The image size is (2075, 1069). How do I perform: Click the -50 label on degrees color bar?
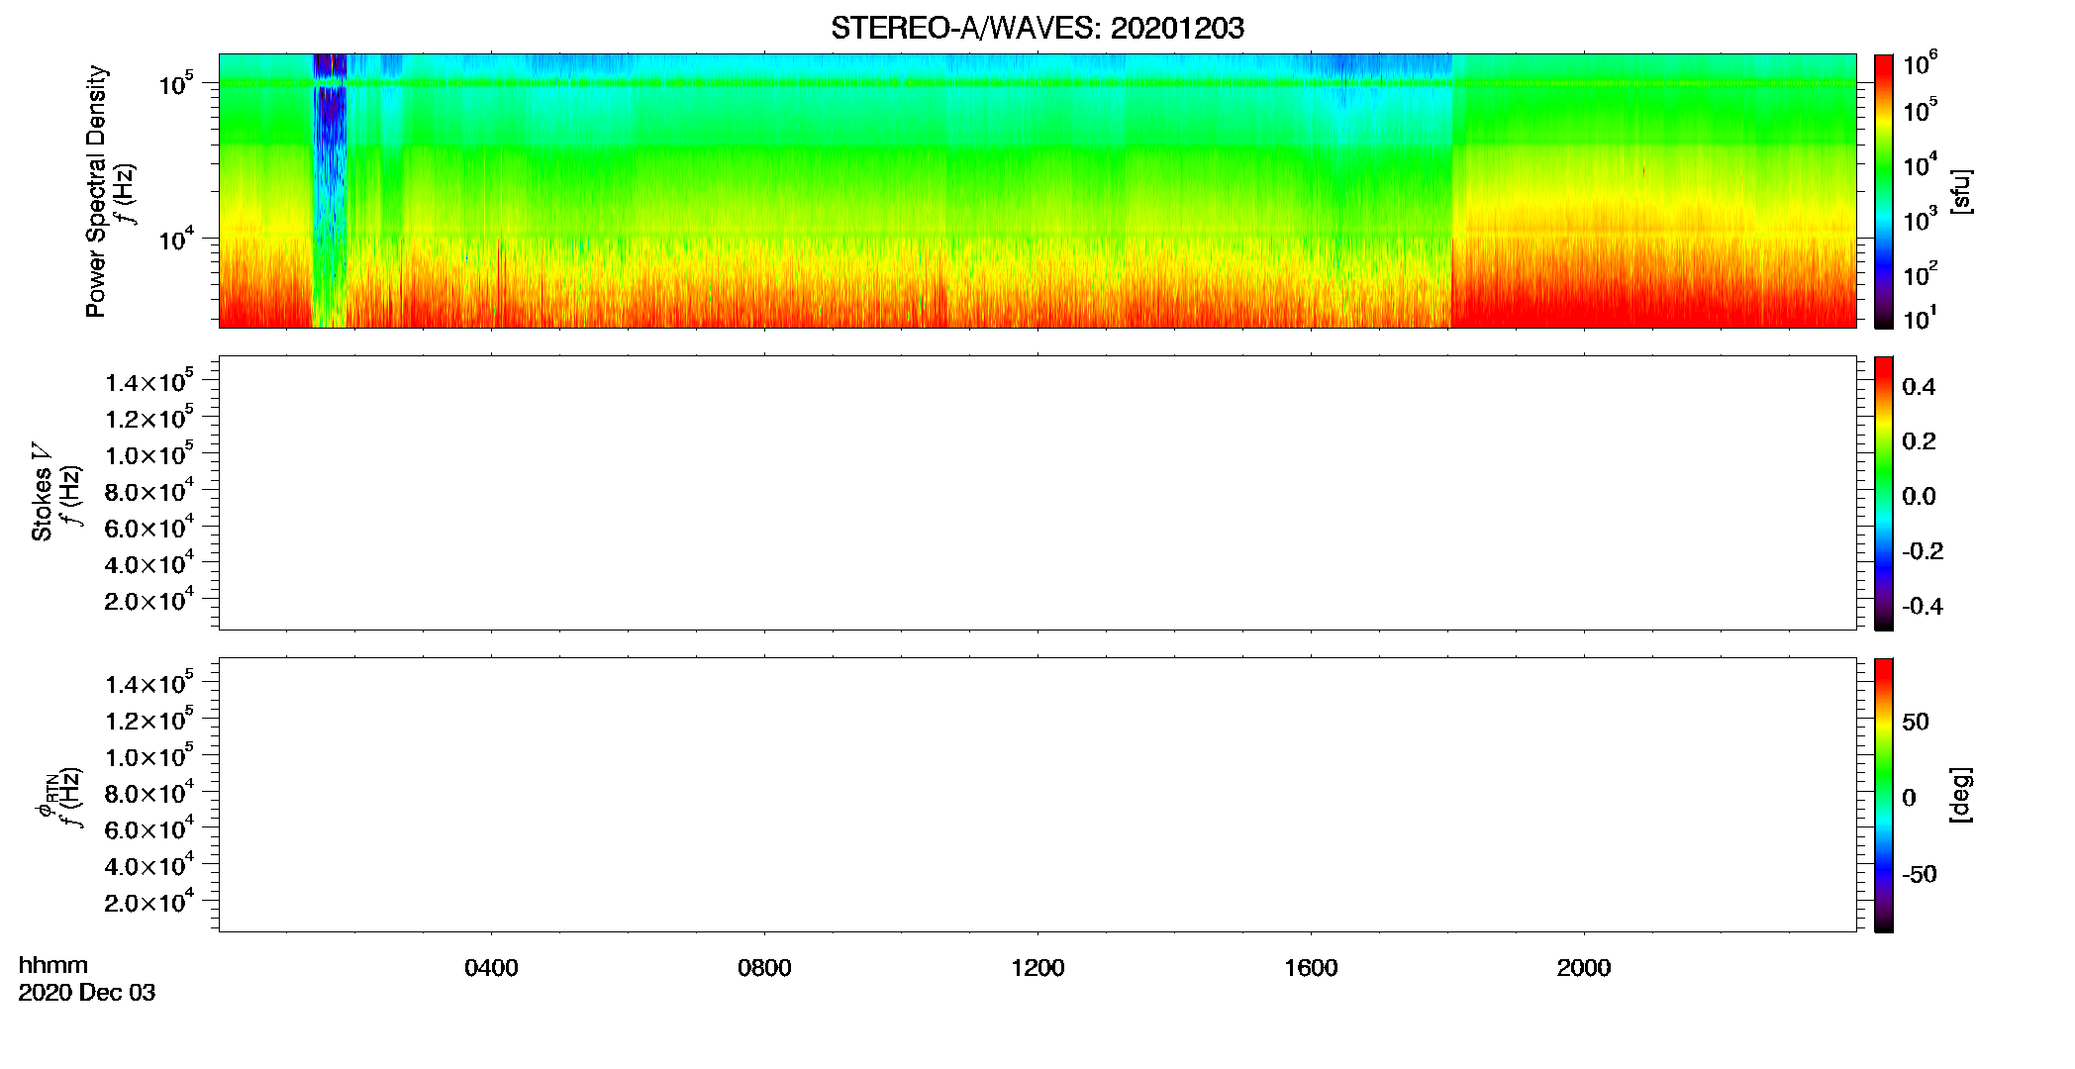coord(1920,875)
